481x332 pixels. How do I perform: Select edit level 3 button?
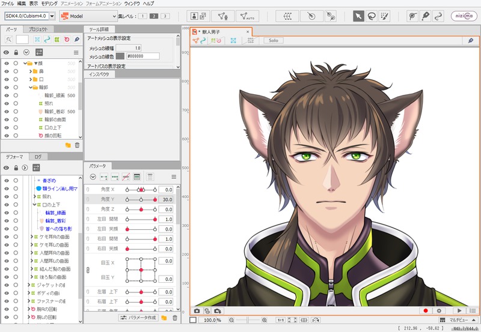pos(165,16)
